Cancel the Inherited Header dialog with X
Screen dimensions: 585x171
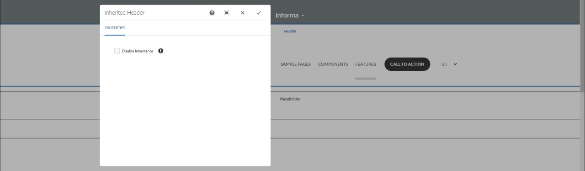tap(243, 13)
